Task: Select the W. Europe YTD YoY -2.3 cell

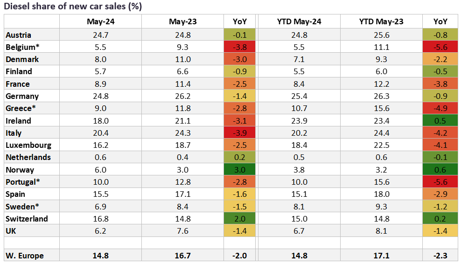Action: [x=440, y=256]
